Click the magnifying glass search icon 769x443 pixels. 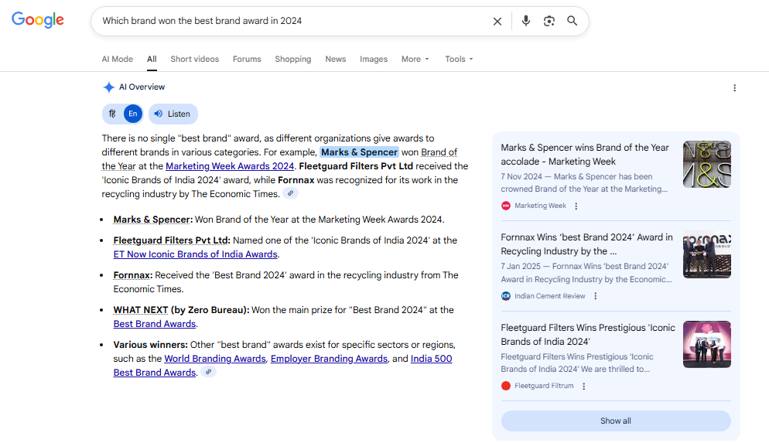(x=572, y=21)
